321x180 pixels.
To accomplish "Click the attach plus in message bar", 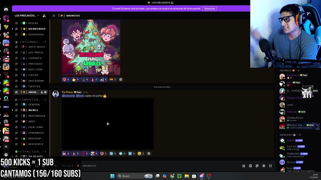I will coord(56,166).
